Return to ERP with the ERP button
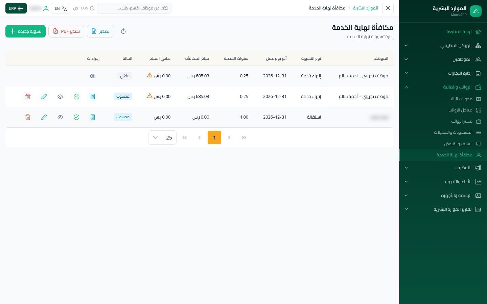 pyautogui.click(x=16, y=8)
